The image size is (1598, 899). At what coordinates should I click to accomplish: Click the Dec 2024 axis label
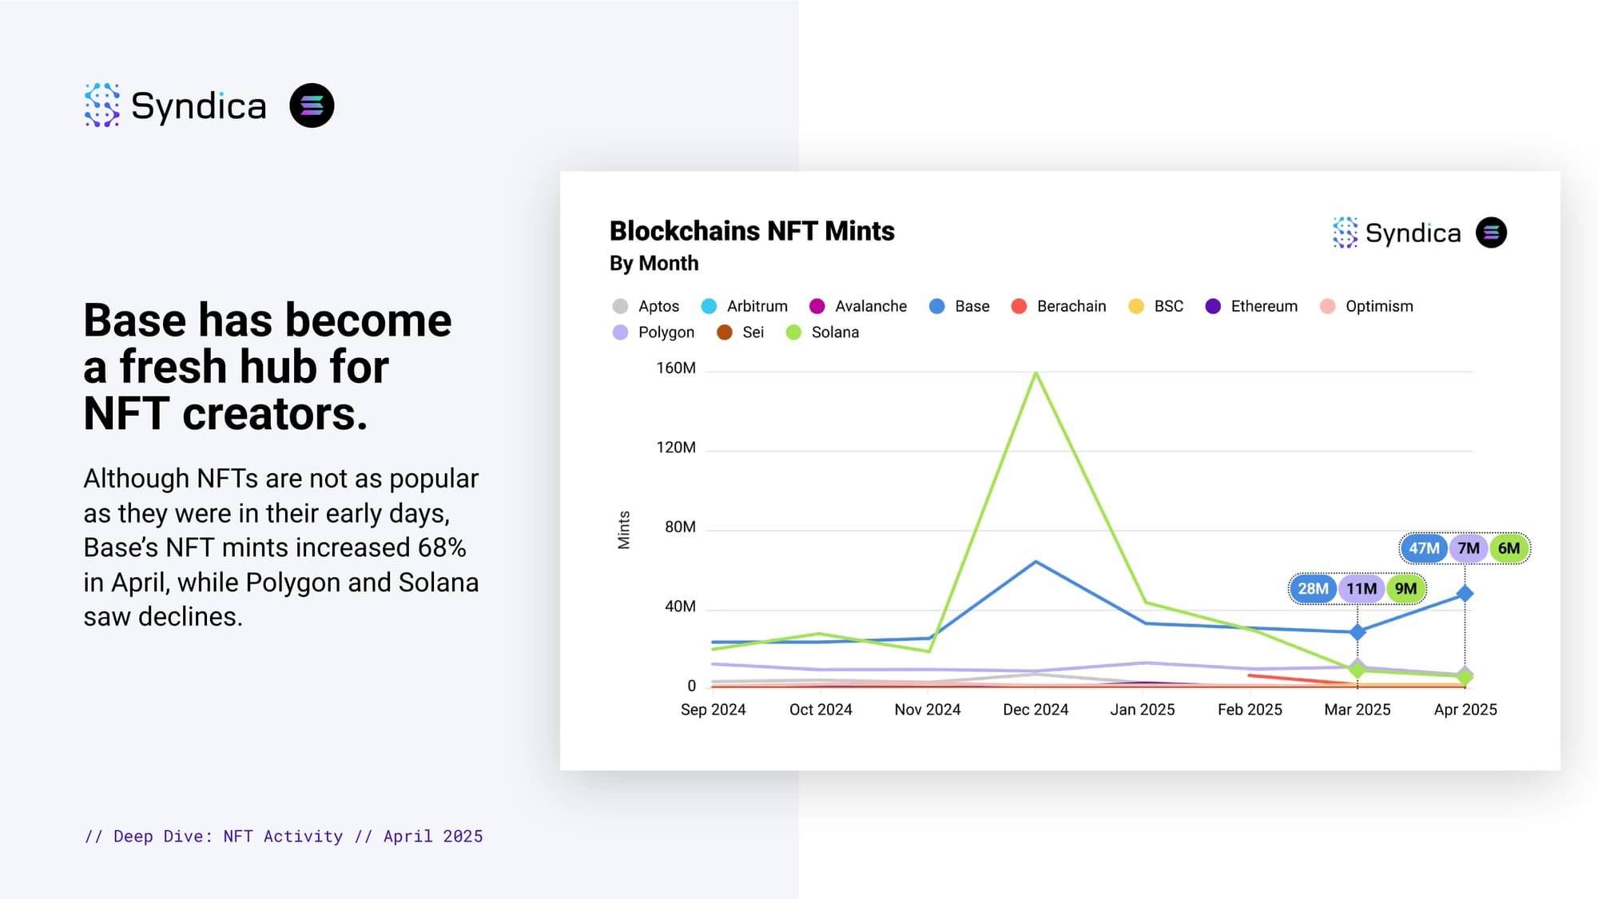pyautogui.click(x=1036, y=710)
